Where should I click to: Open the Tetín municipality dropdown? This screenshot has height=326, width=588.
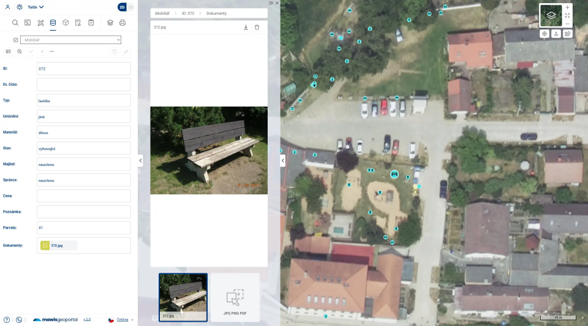[x=36, y=7]
